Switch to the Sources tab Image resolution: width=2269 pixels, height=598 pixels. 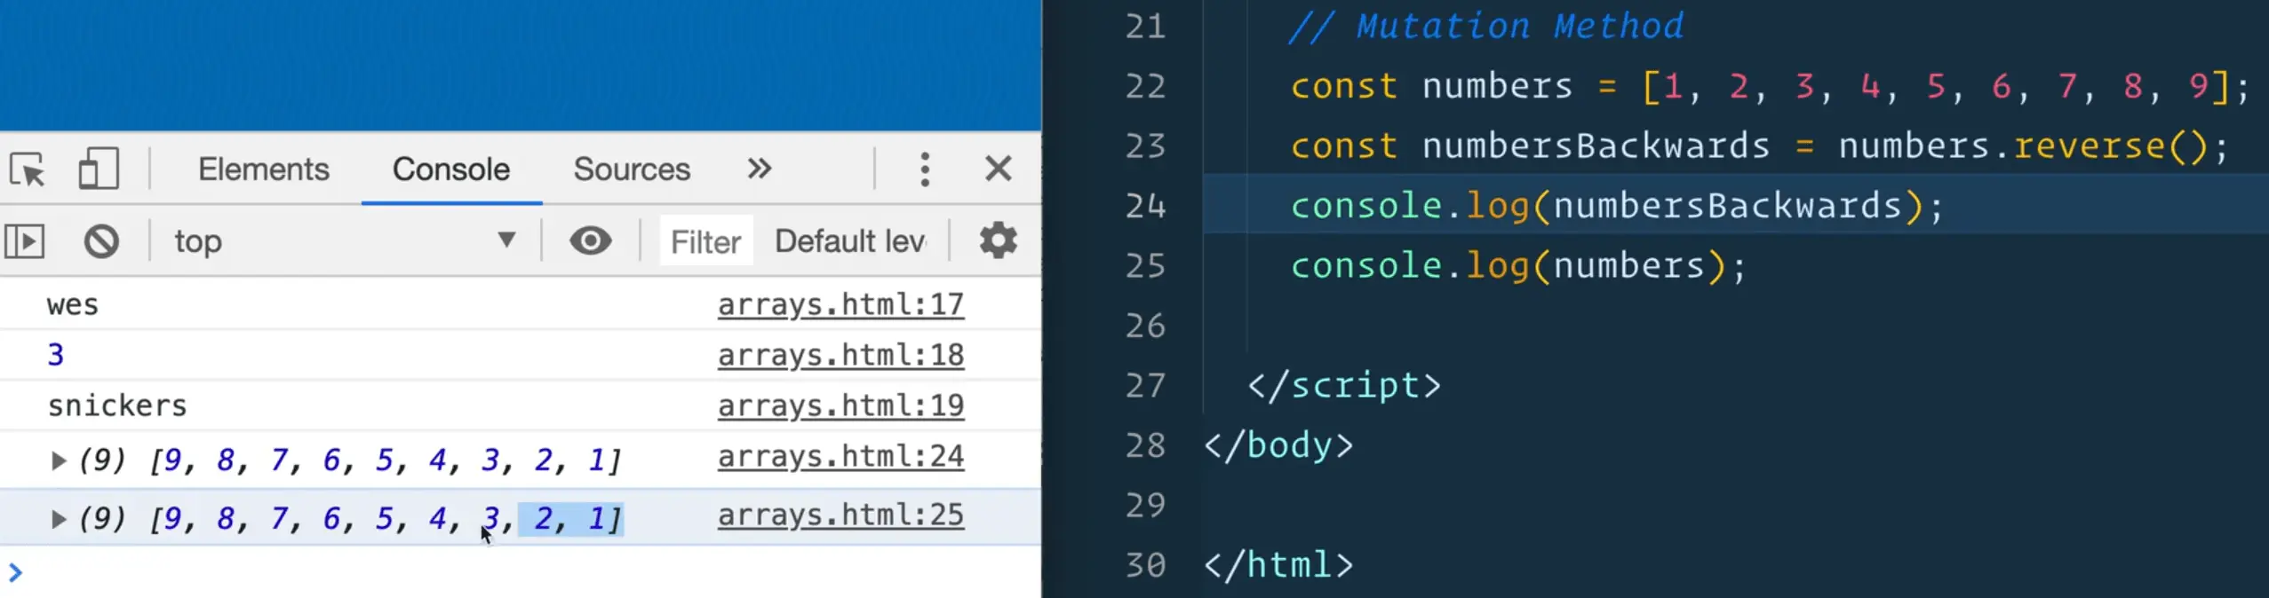(631, 169)
